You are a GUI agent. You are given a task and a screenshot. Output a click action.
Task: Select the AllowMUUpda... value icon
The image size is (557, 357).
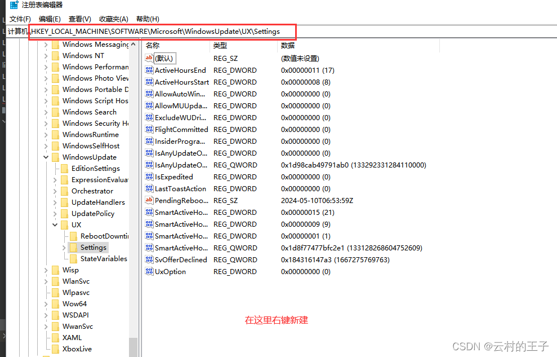click(149, 105)
